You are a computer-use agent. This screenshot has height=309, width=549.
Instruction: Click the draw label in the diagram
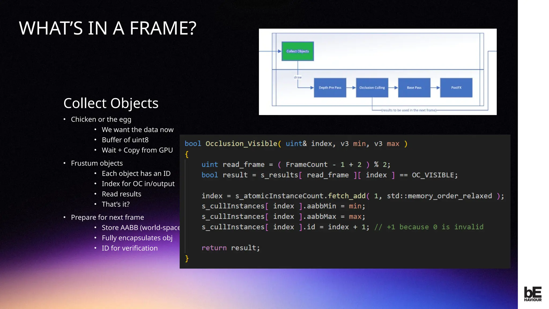pos(298,77)
